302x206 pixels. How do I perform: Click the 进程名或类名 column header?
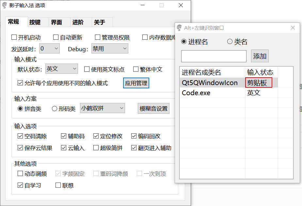[x=213, y=72]
